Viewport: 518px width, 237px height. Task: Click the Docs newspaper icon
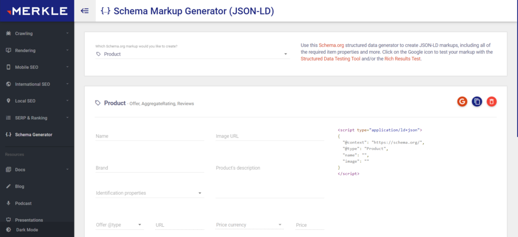point(9,170)
